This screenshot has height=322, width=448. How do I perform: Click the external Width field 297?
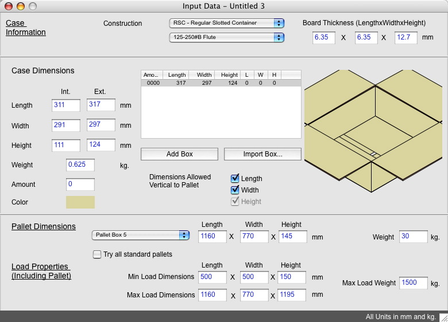[101, 125]
